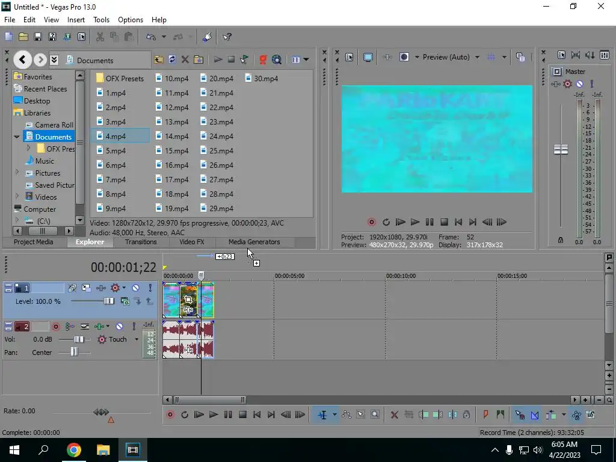Open the undo history dropdown arrow
Image resolution: width=616 pixels, height=462 pixels.
[x=164, y=37]
